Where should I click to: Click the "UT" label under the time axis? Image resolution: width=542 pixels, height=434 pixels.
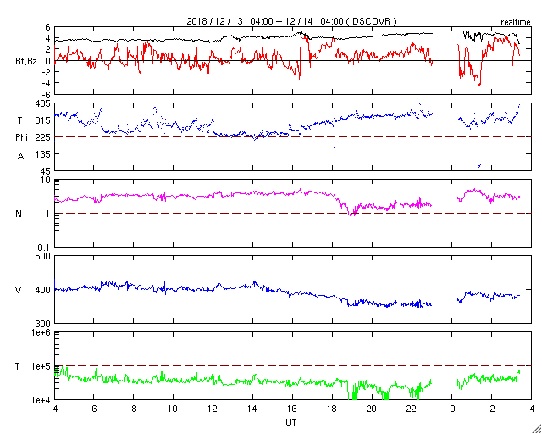291,422
